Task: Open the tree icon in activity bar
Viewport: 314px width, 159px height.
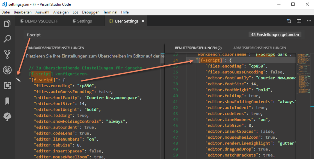Action: point(7,117)
